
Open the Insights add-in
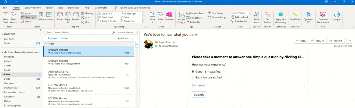[x=337, y=17]
